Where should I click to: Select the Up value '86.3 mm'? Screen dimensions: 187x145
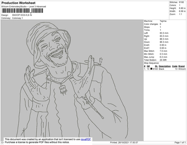pos(164,39)
